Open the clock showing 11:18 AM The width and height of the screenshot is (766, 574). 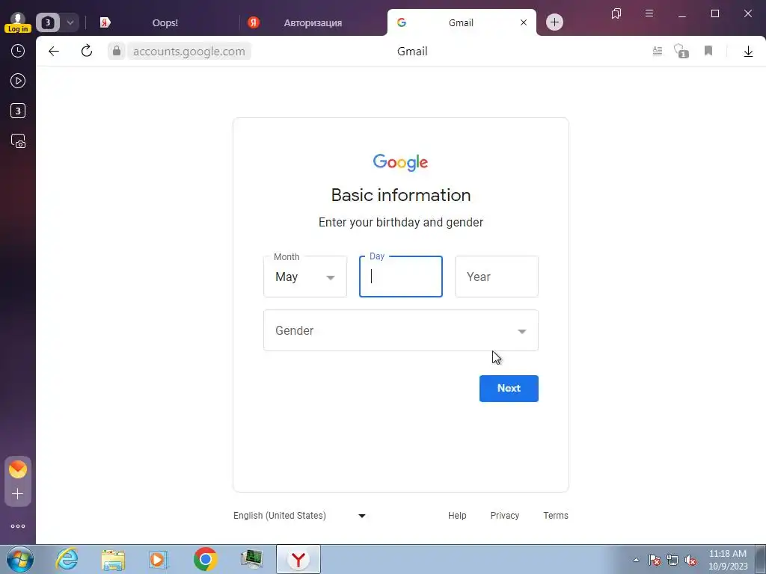[x=728, y=560]
